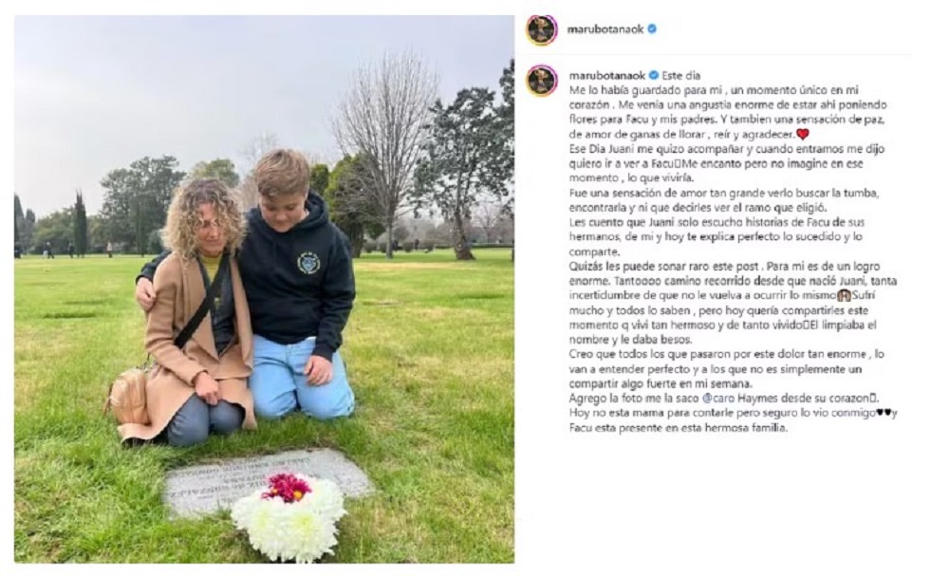Click the verified badge before "Este dia"

(x=654, y=76)
